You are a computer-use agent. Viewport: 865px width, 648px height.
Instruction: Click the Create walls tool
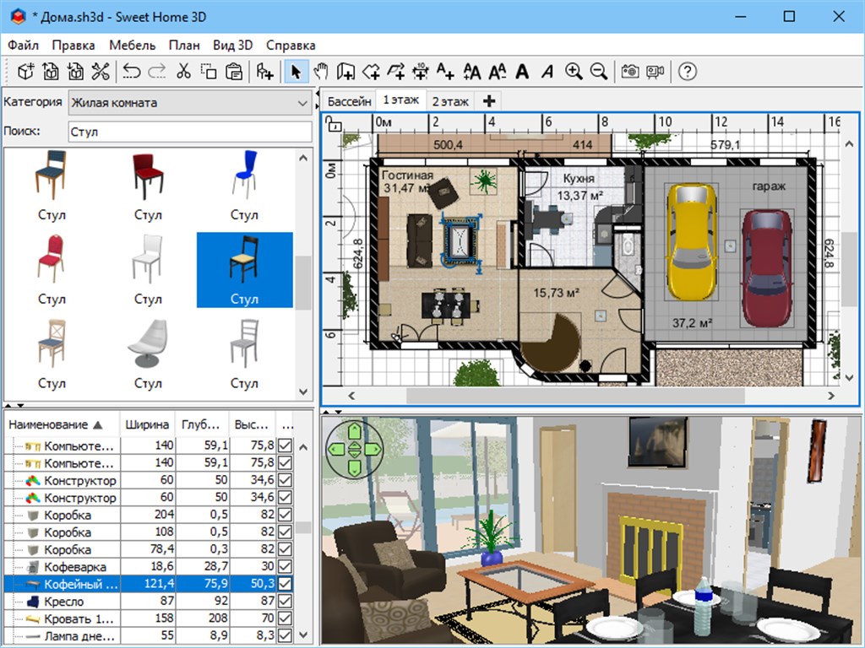[345, 72]
